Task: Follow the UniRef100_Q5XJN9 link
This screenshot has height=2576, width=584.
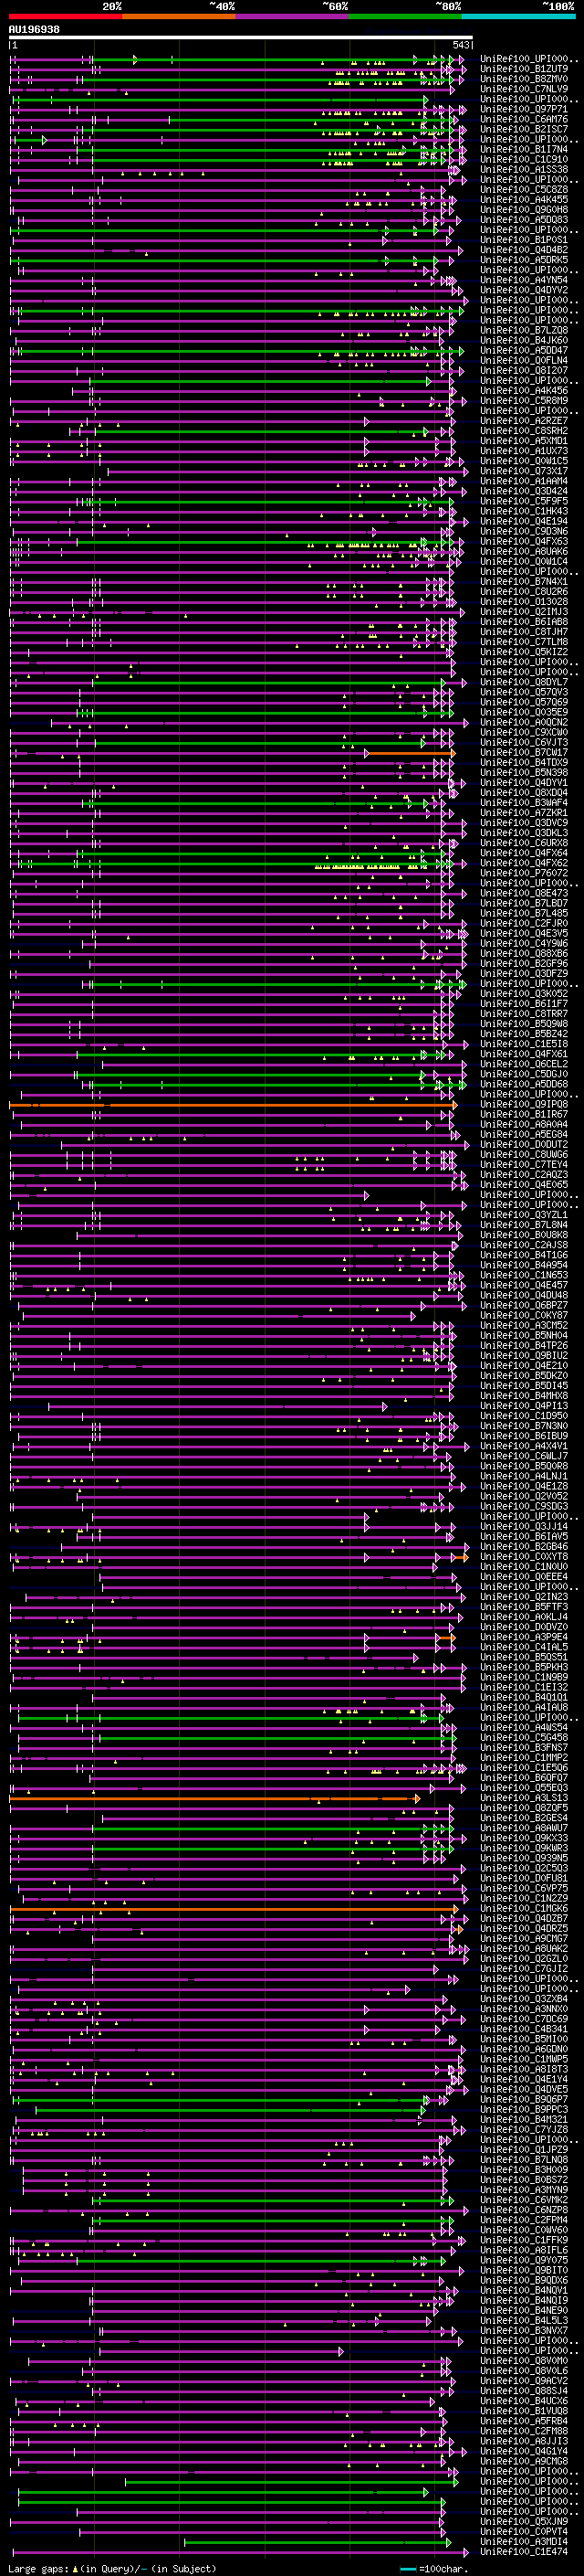Action: (x=524, y=2521)
